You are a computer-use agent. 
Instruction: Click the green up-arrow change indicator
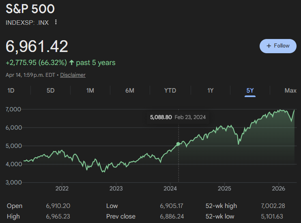(x=72, y=63)
